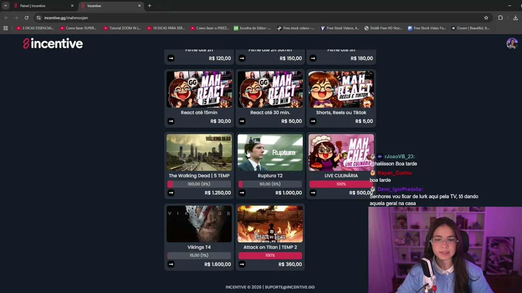The image size is (522, 293).
Task: Click the R$ 360,00 price text
Action: pos(290,264)
